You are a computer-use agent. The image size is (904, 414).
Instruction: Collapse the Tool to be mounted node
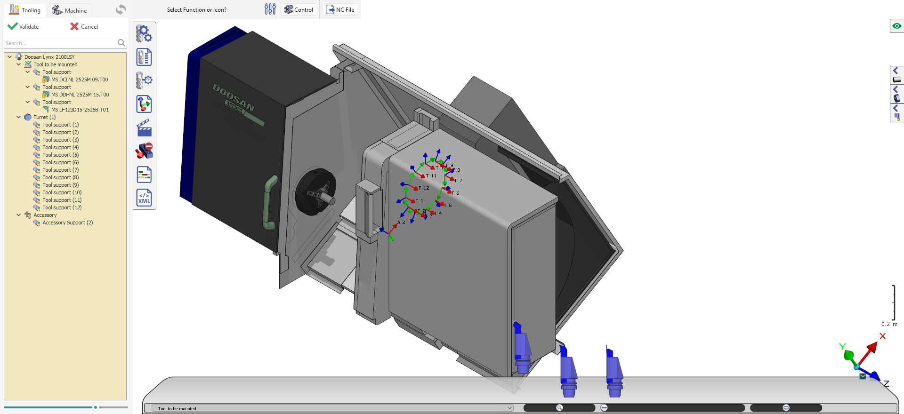pos(19,64)
